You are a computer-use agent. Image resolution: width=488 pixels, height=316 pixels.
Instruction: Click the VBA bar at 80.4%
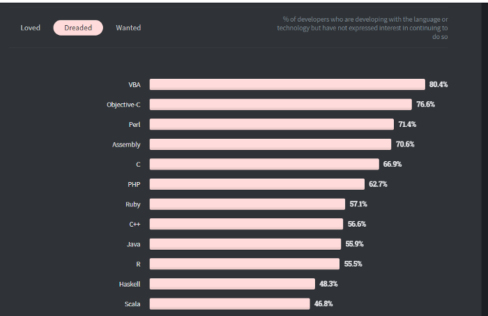tap(287, 84)
